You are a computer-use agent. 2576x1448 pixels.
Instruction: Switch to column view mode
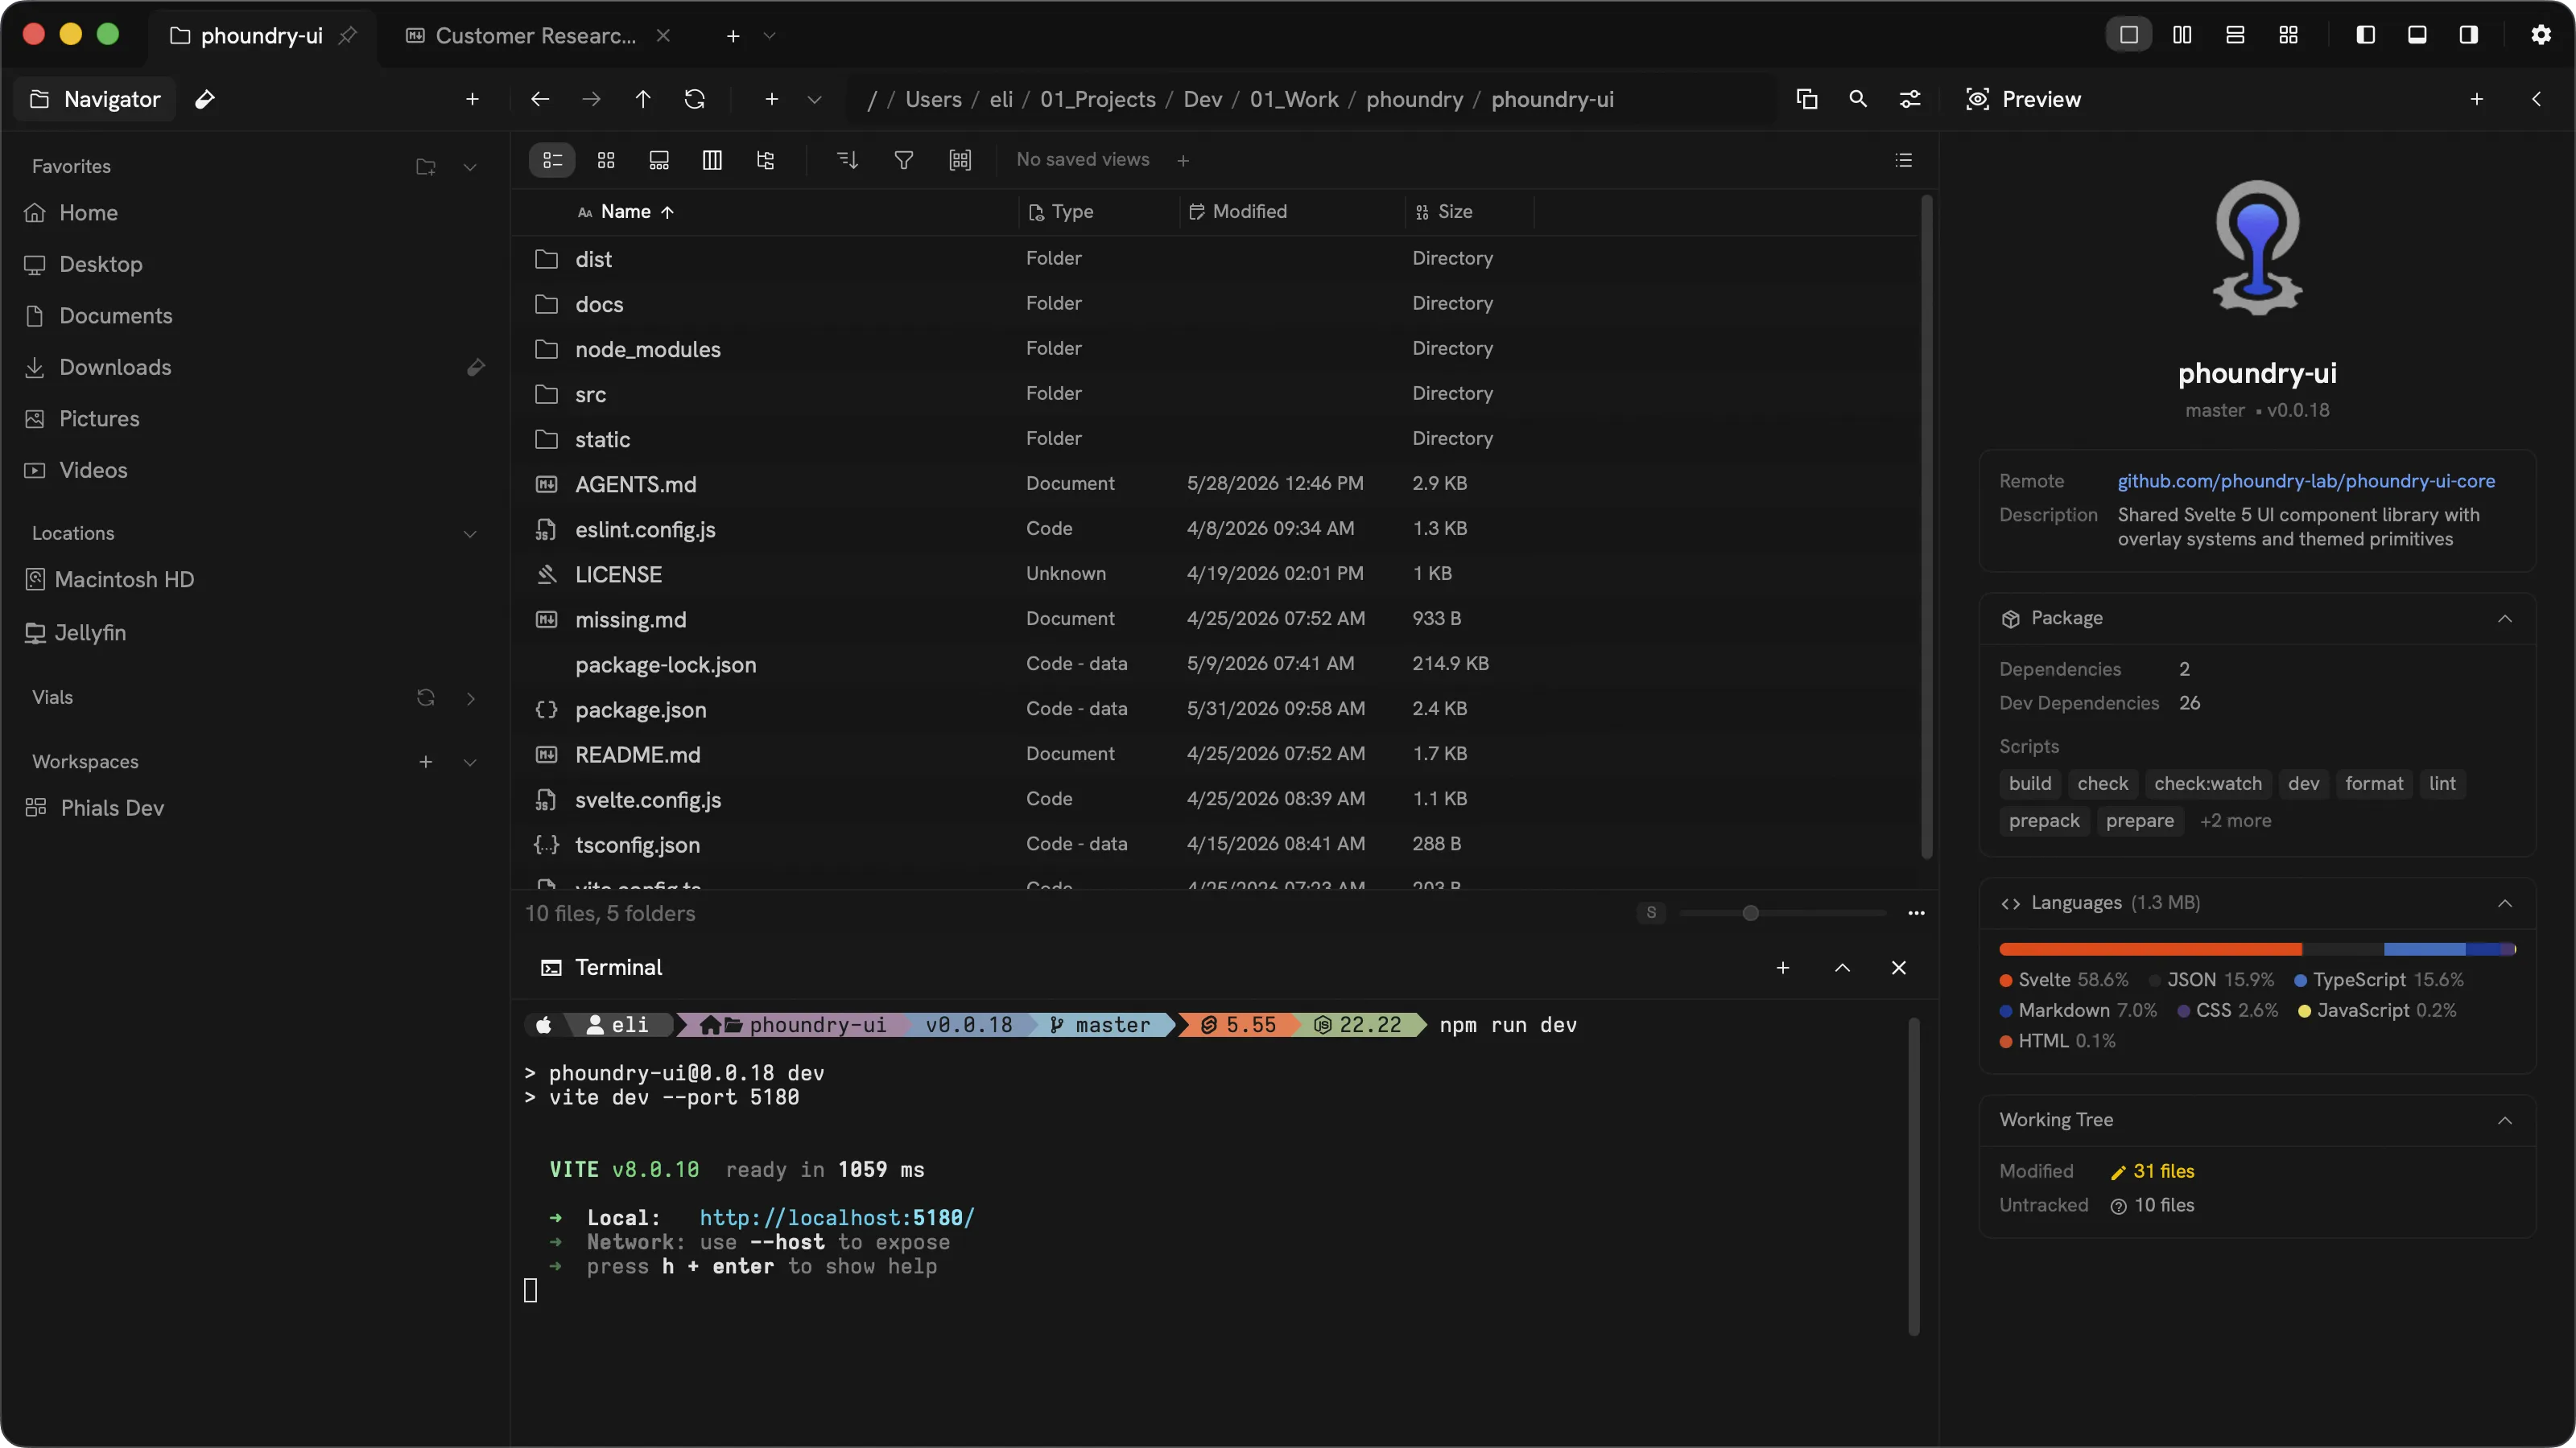coord(712,160)
